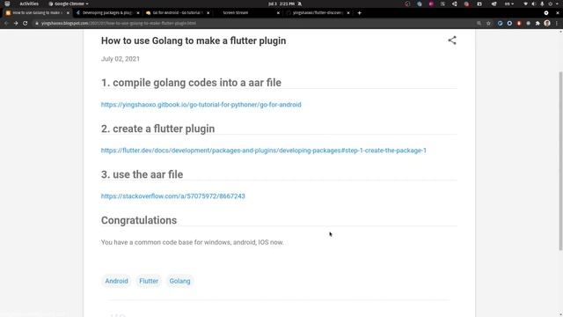Image resolution: width=563 pixels, height=317 pixels.
Task: Open a new browser tab
Action: [359, 12]
